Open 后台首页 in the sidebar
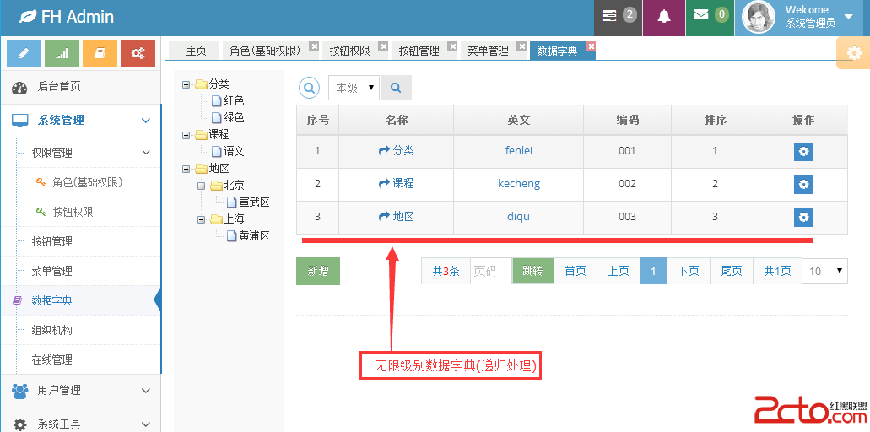 pos(80,87)
